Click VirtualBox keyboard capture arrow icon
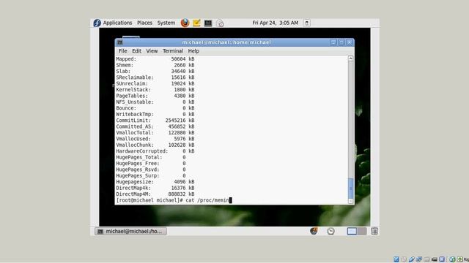This screenshot has height=263, width=469. [460, 259]
